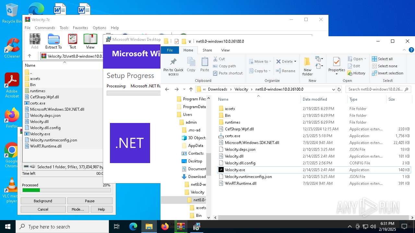415x233 pixels.
Task: Expand the Explorer address bar history dropdown
Action: [x=333, y=89]
